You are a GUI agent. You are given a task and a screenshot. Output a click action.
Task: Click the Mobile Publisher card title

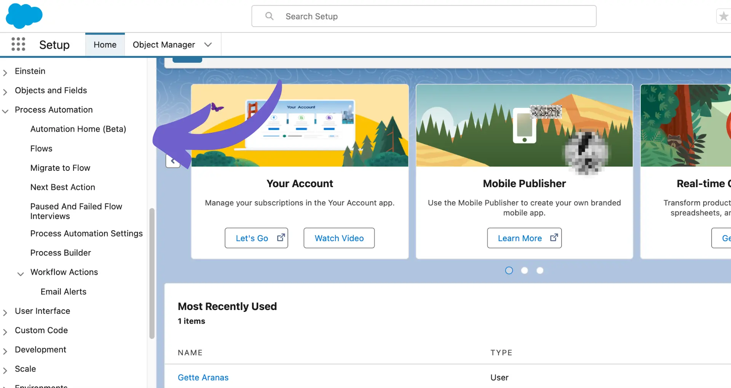[x=524, y=183]
